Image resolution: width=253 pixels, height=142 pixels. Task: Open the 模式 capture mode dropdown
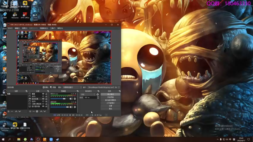coord(72,87)
